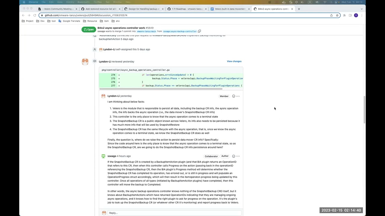Open the Project bookmarks folder
Screen dimensions: 385x216
(28, 21)
